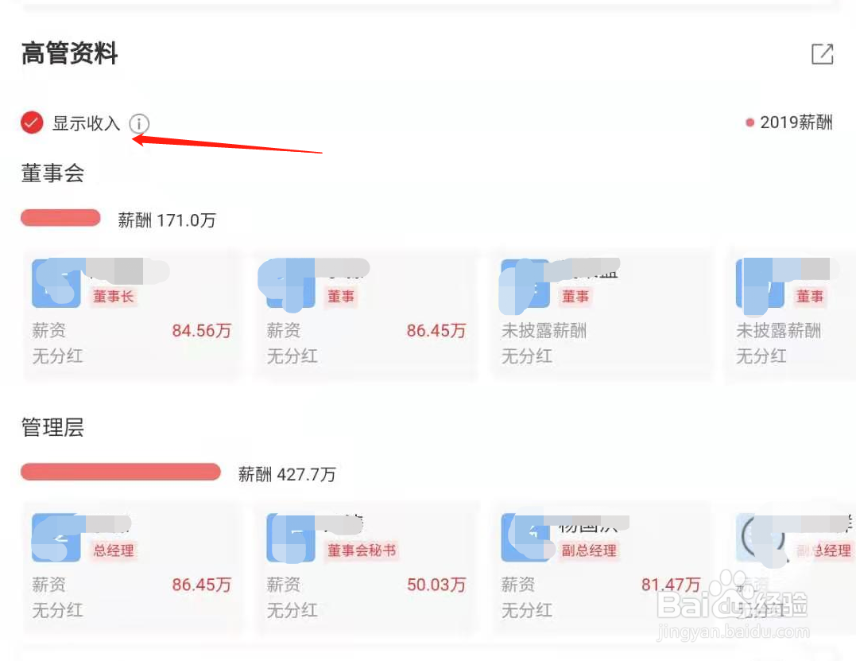This screenshot has width=856, height=661.
Task: Click the 管理层 section heading
Action: [52, 427]
